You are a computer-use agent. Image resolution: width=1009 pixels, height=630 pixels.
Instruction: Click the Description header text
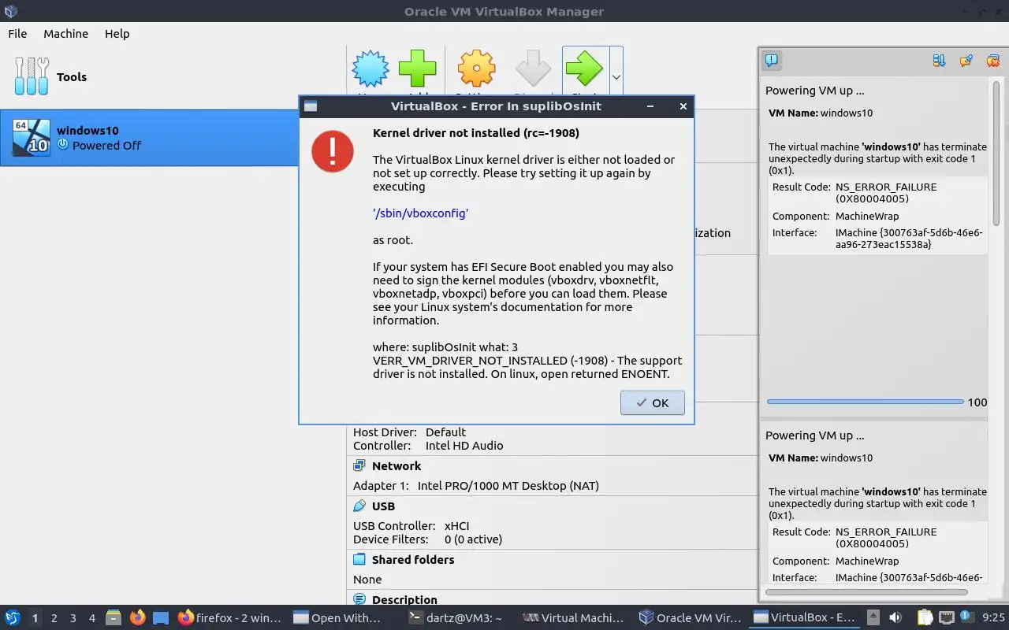[x=404, y=599]
